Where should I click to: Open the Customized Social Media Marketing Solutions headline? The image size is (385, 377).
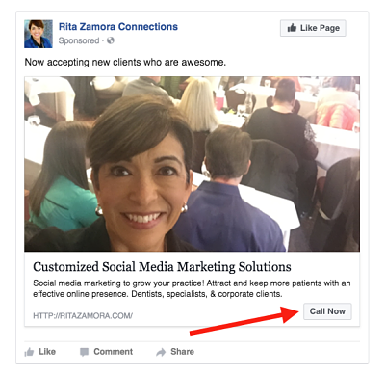(162, 267)
